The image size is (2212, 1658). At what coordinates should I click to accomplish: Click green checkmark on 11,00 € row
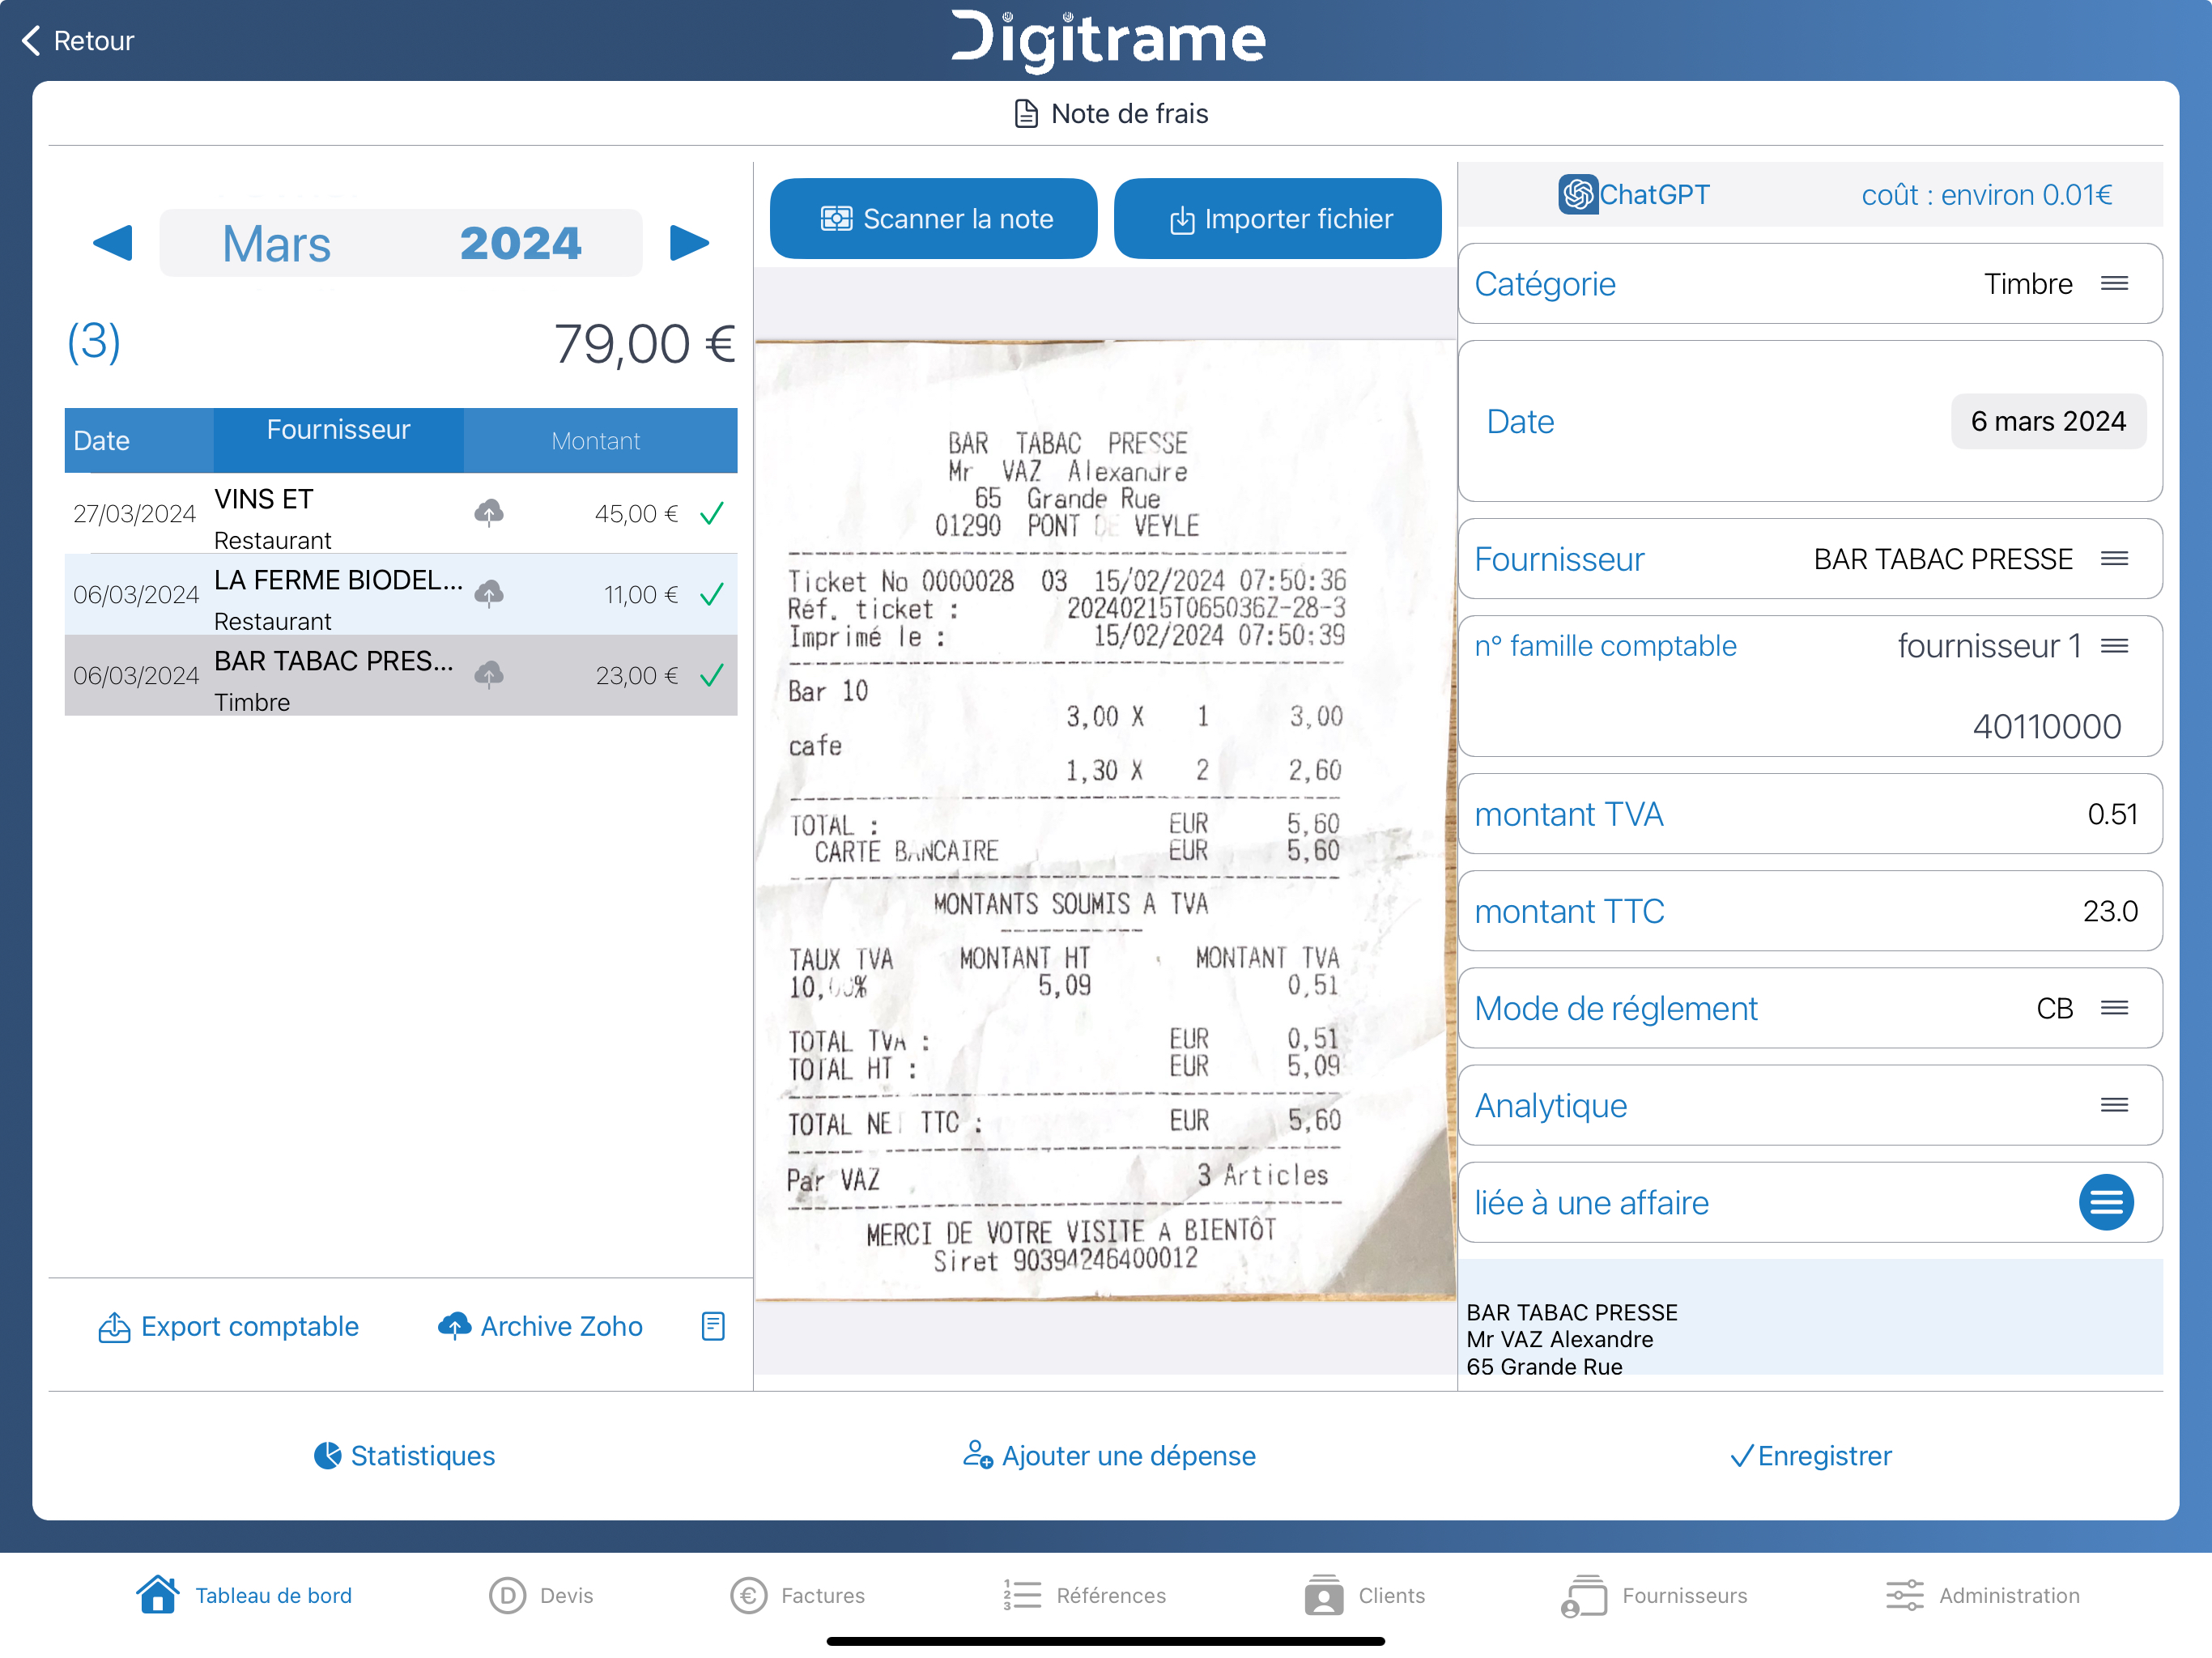(x=712, y=595)
